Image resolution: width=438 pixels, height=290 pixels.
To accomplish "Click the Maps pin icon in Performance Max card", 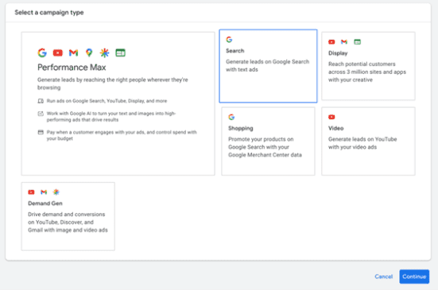I will 89,52.
